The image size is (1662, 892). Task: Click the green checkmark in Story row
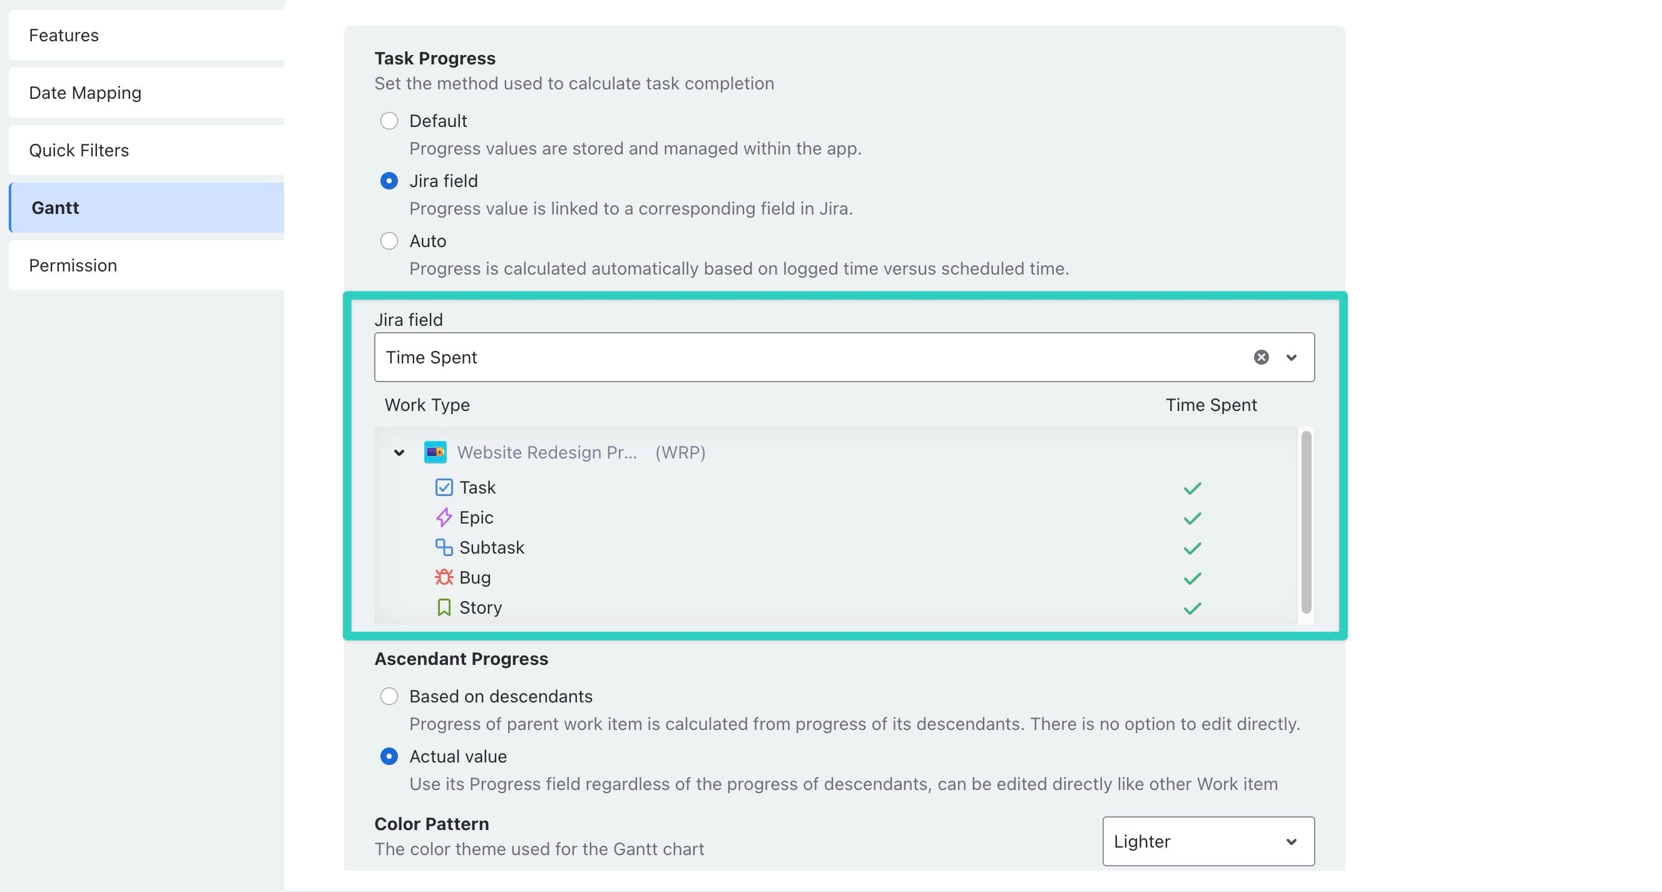(1192, 608)
